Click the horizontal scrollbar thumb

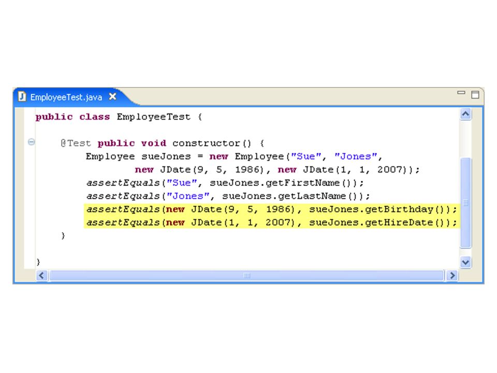coord(246,275)
